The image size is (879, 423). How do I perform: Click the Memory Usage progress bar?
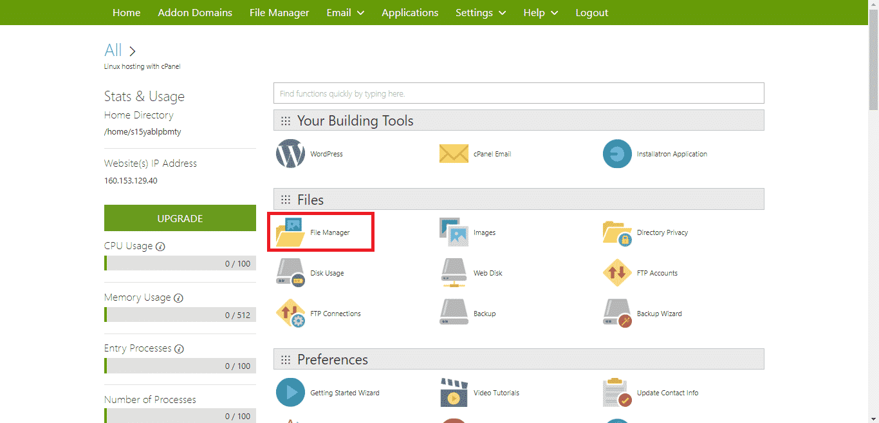pos(180,315)
